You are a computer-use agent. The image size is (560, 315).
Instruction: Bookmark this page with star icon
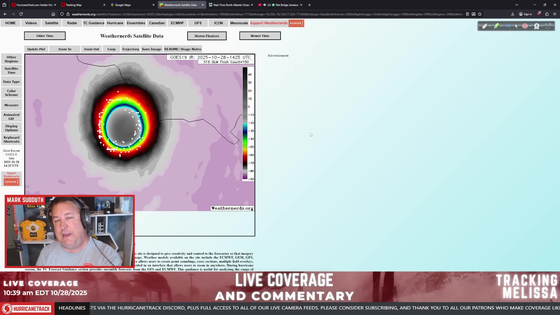(480, 14)
